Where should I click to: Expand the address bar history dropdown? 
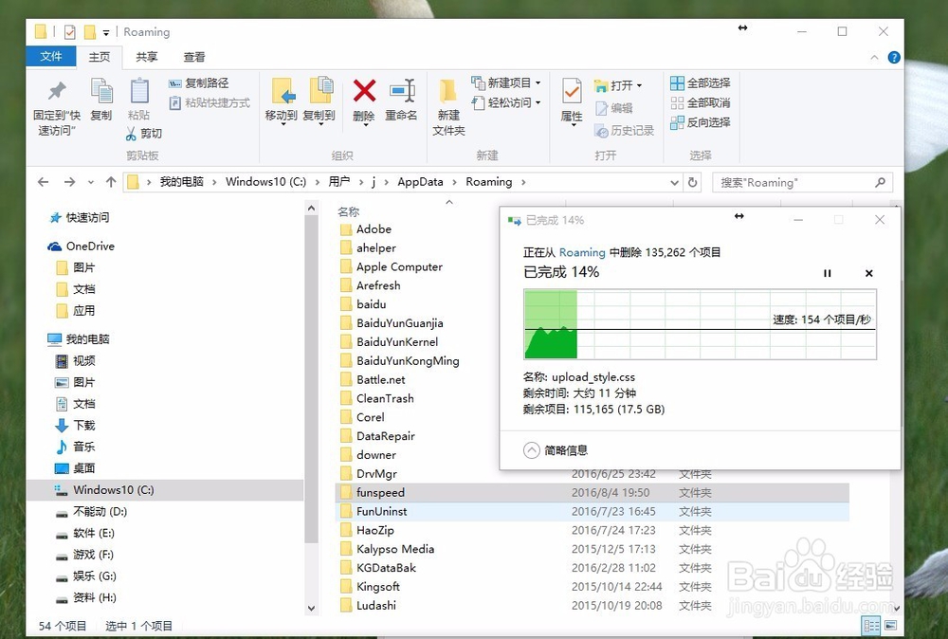674,182
